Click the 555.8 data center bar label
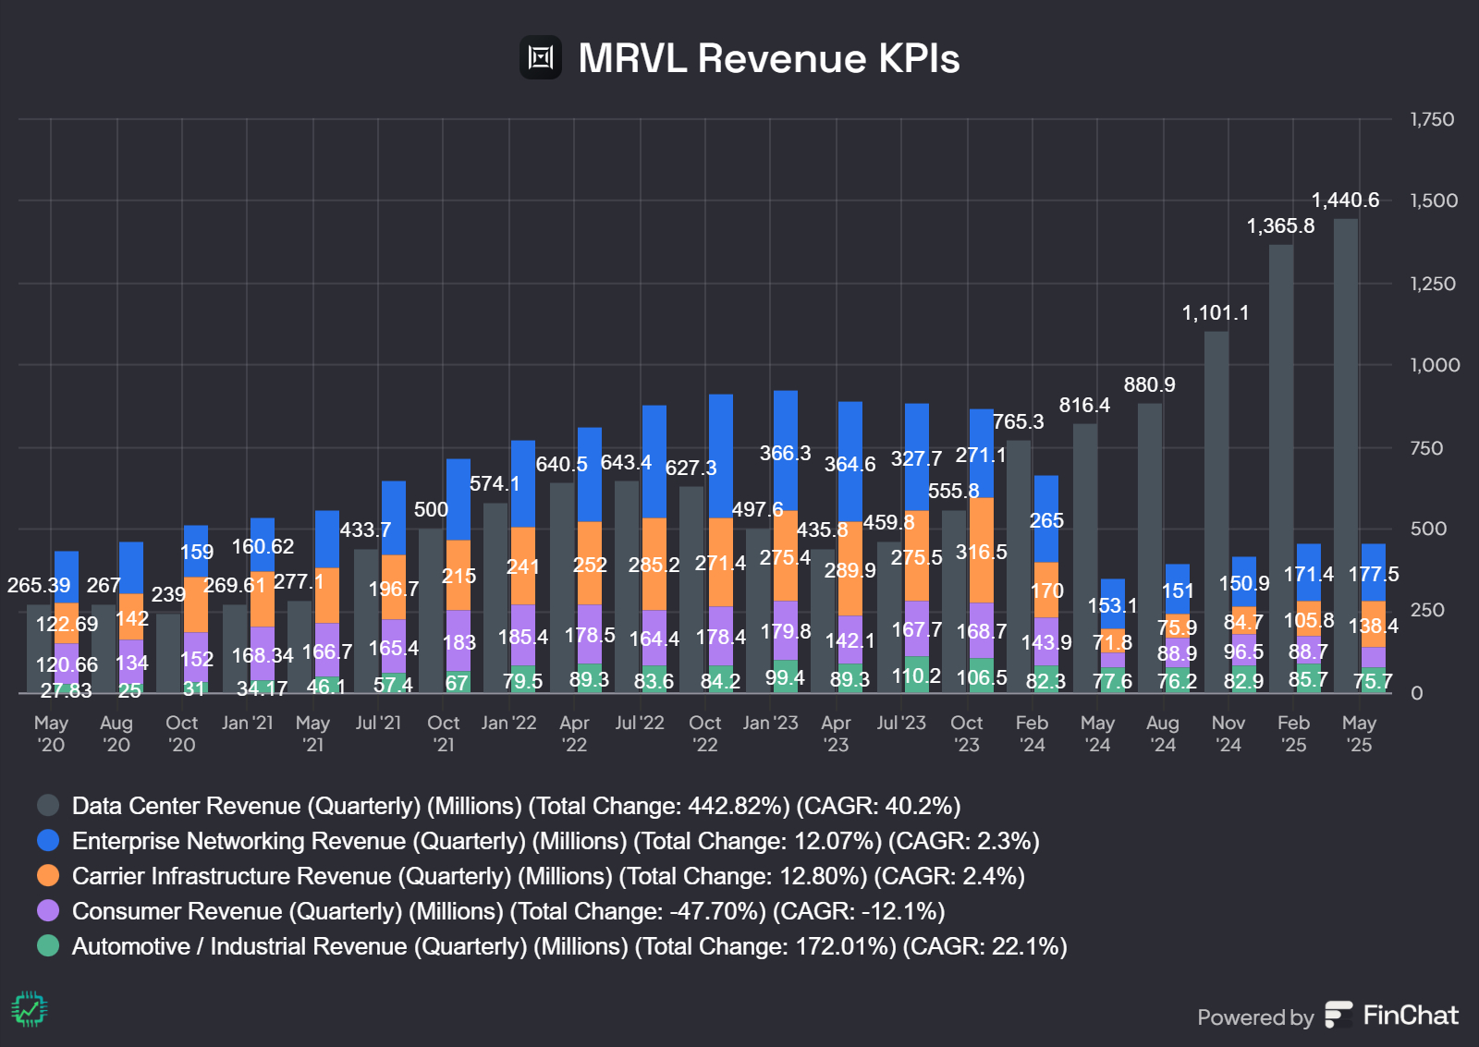The height and width of the screenshot is (1047, 1479). pos(953,491)
